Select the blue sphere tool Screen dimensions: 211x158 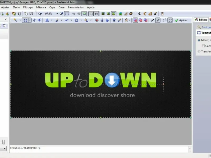[x=114, y=20]
